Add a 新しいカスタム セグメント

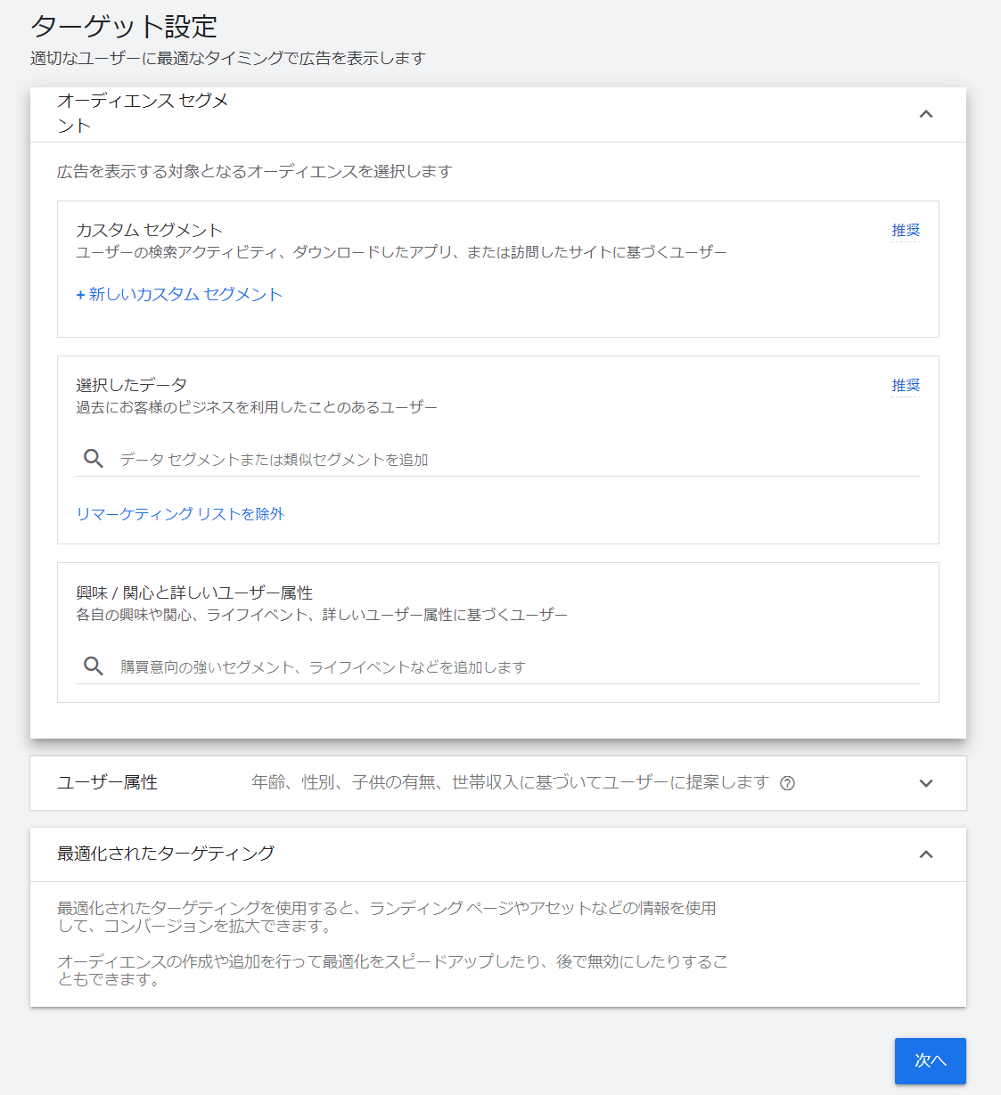click(x=179, y=295)
